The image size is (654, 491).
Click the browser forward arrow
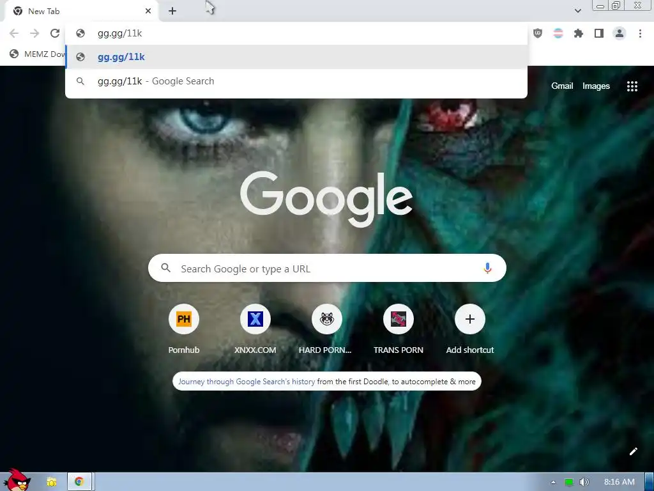tap(34, 33)
